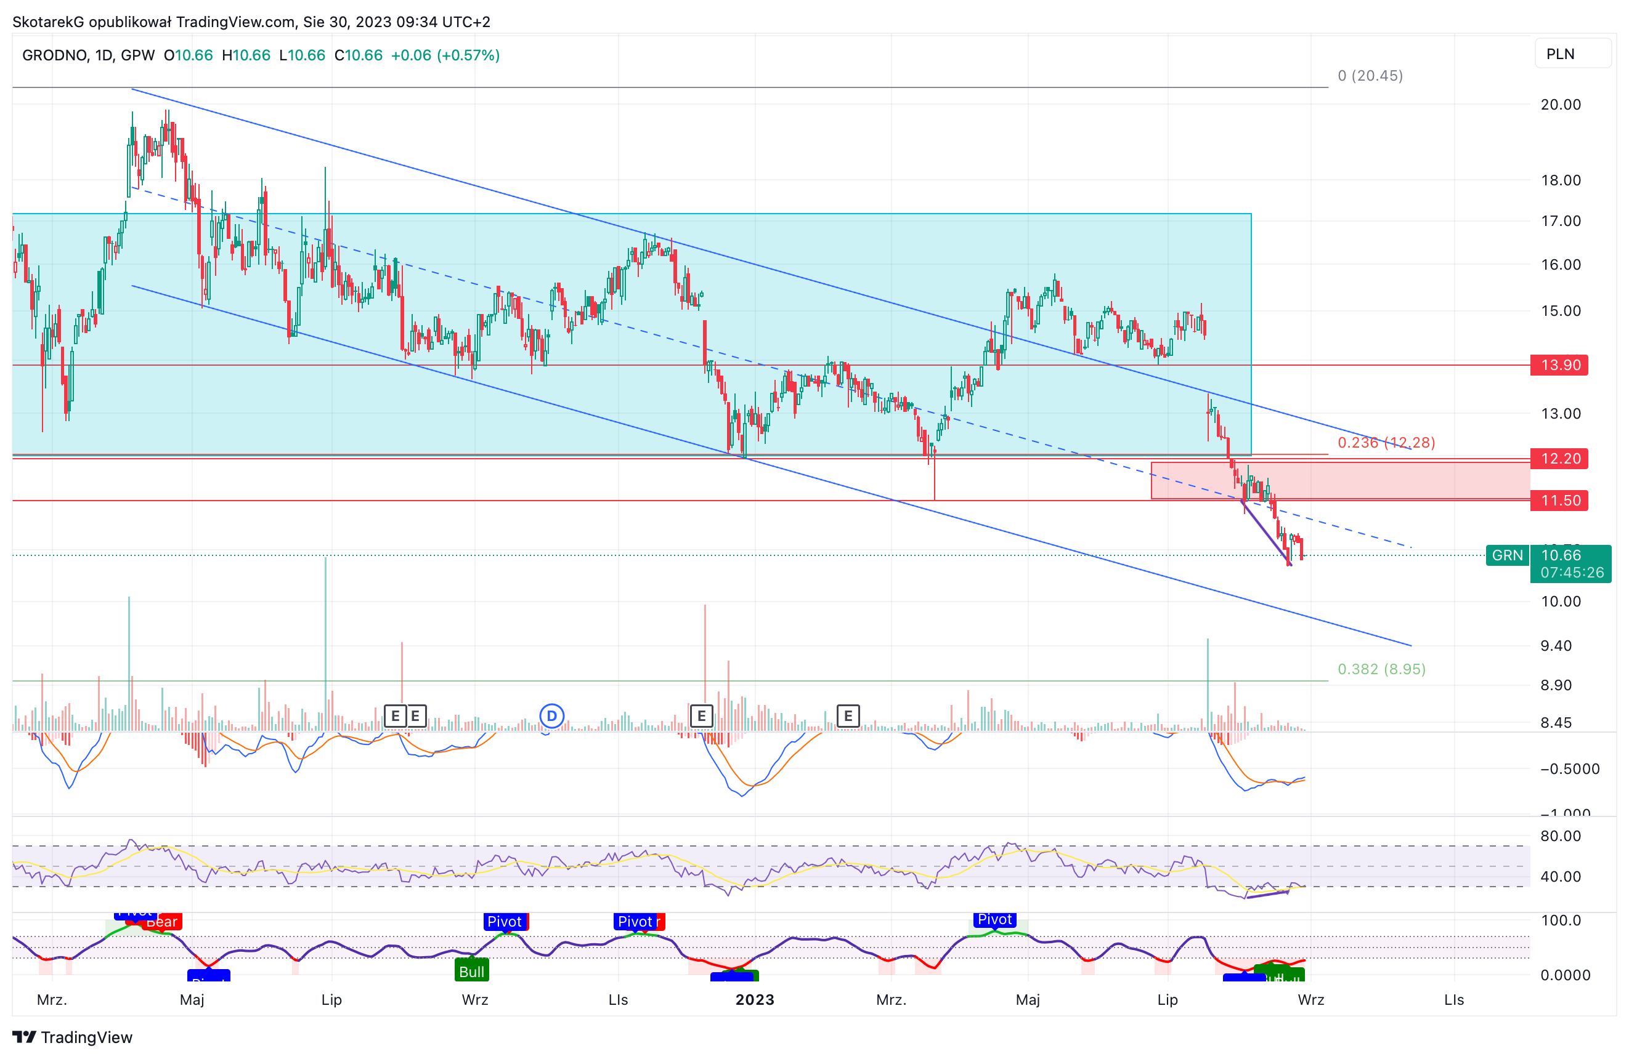Select the red 12.20 price level tag

pos(1559,458)
